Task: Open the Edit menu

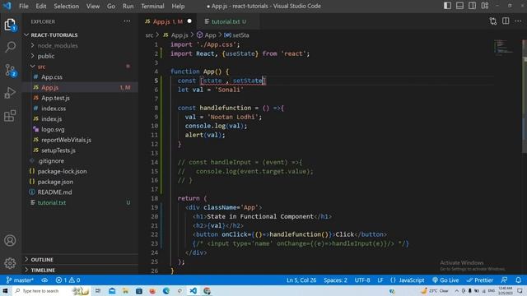Action: [x=41, y=6]
